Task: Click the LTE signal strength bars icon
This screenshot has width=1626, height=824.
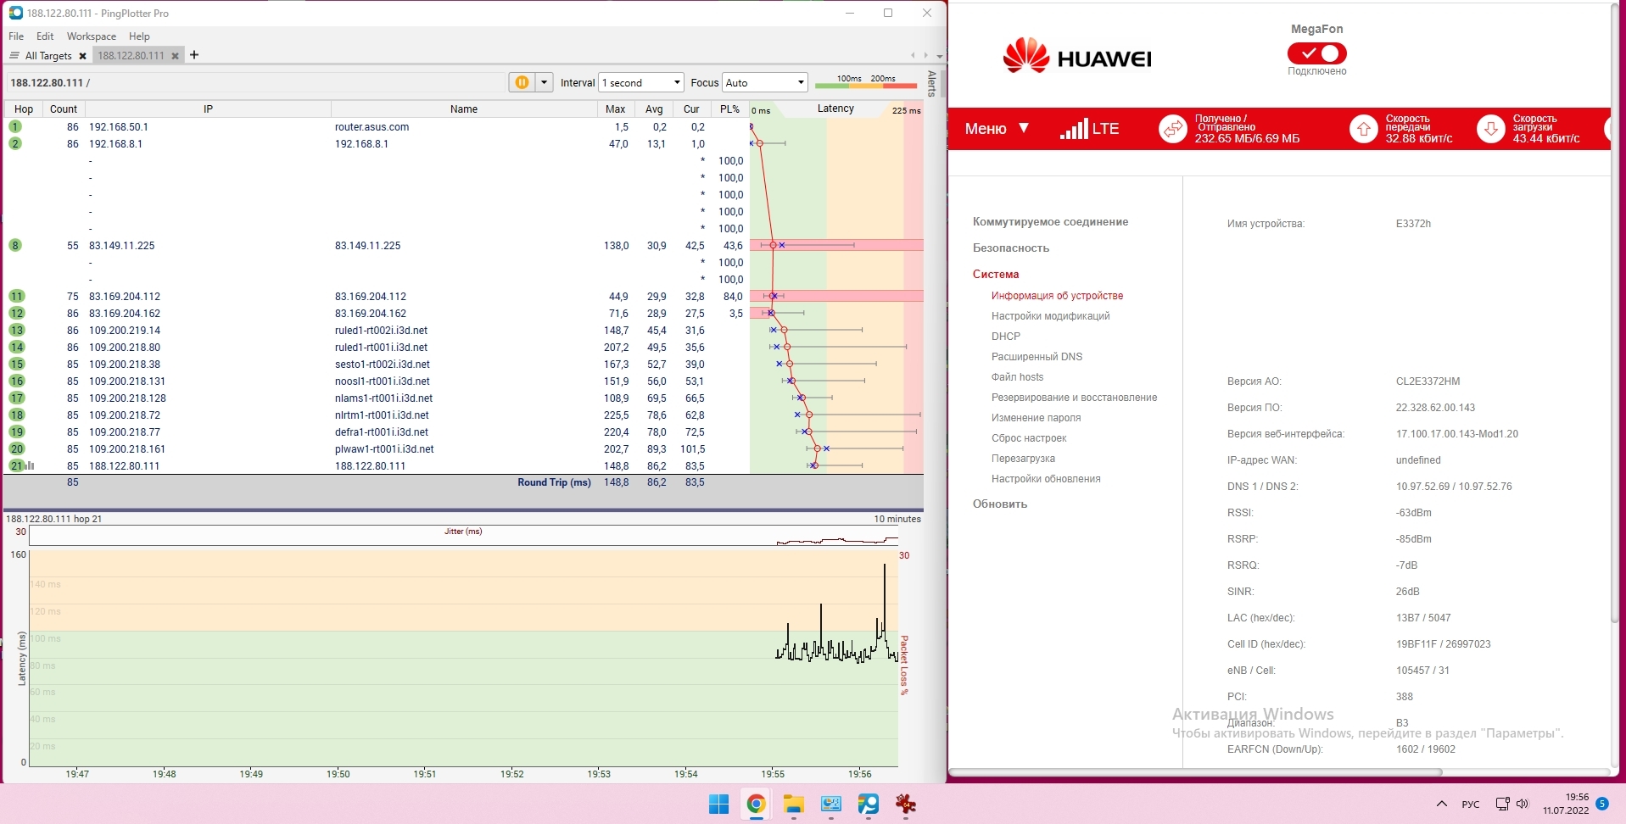Action: click(1074, 129)
